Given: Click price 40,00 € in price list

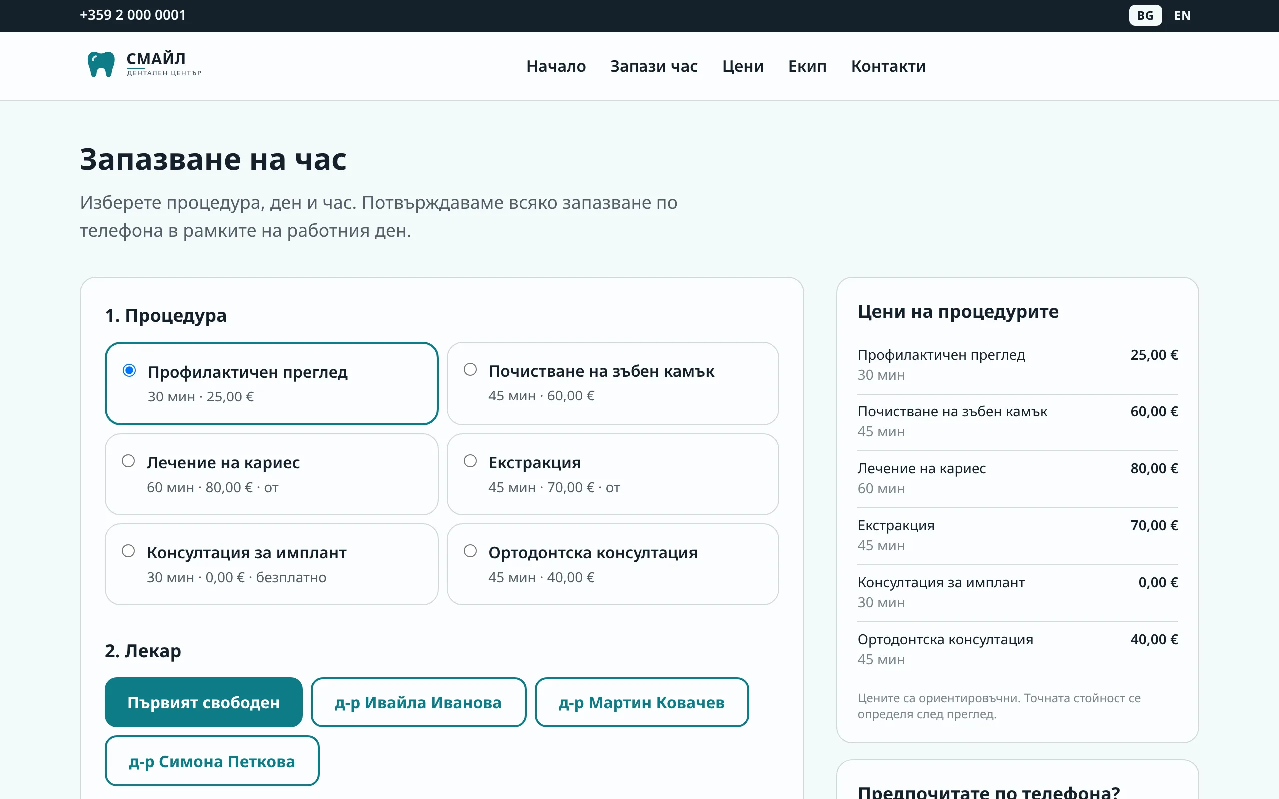Looking at the screenshot, I should pos(1154,639).
